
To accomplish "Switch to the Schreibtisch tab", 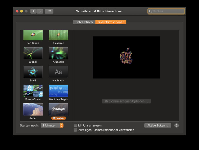I will pyautogui.click(x=84, y=22).
